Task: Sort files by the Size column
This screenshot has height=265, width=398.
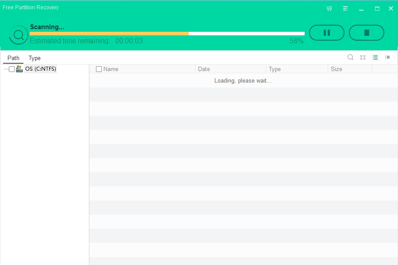Action: 349,69
